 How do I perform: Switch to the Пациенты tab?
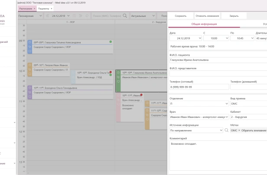(43, 8)
